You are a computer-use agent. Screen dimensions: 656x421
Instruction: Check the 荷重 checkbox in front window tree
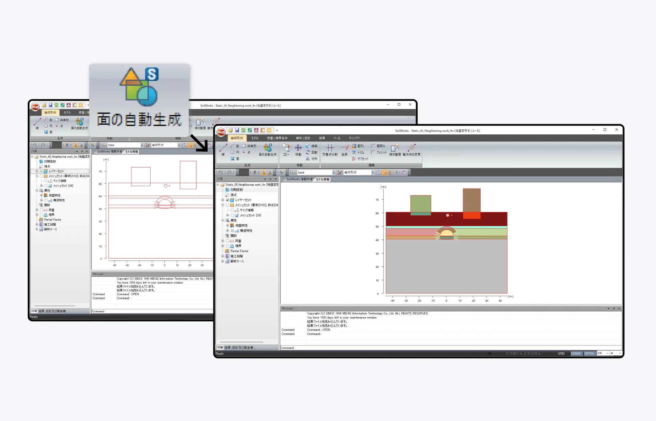pyautogui.click(x=228, y=241)
